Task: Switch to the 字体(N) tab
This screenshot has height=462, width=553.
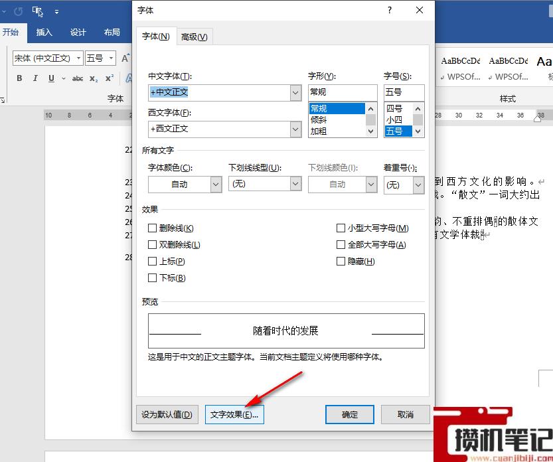Action: click(156, 37)
